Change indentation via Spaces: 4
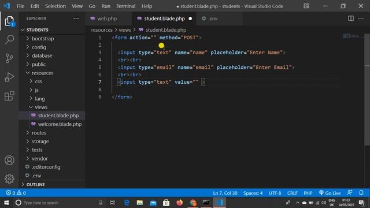This screenshot has height=208, width=370. (253, 193)
